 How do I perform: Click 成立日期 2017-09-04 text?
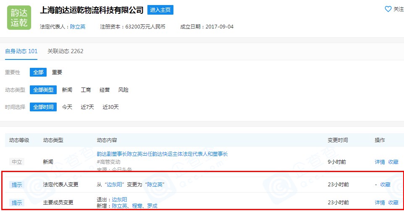[x=207, y=27]
